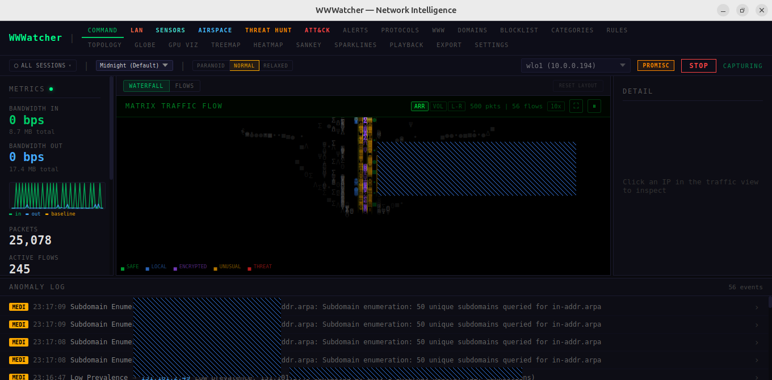The image size is (772, 380).
Task: Click the THREAT legend swatch
Action: (250, 269)
